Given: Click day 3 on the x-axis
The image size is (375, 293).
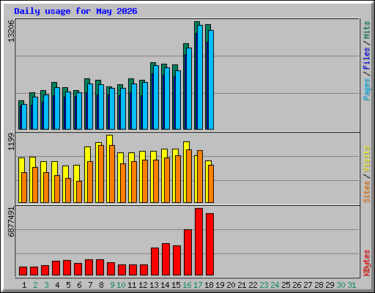Looking at the screenshot, I should click(46, 285).
